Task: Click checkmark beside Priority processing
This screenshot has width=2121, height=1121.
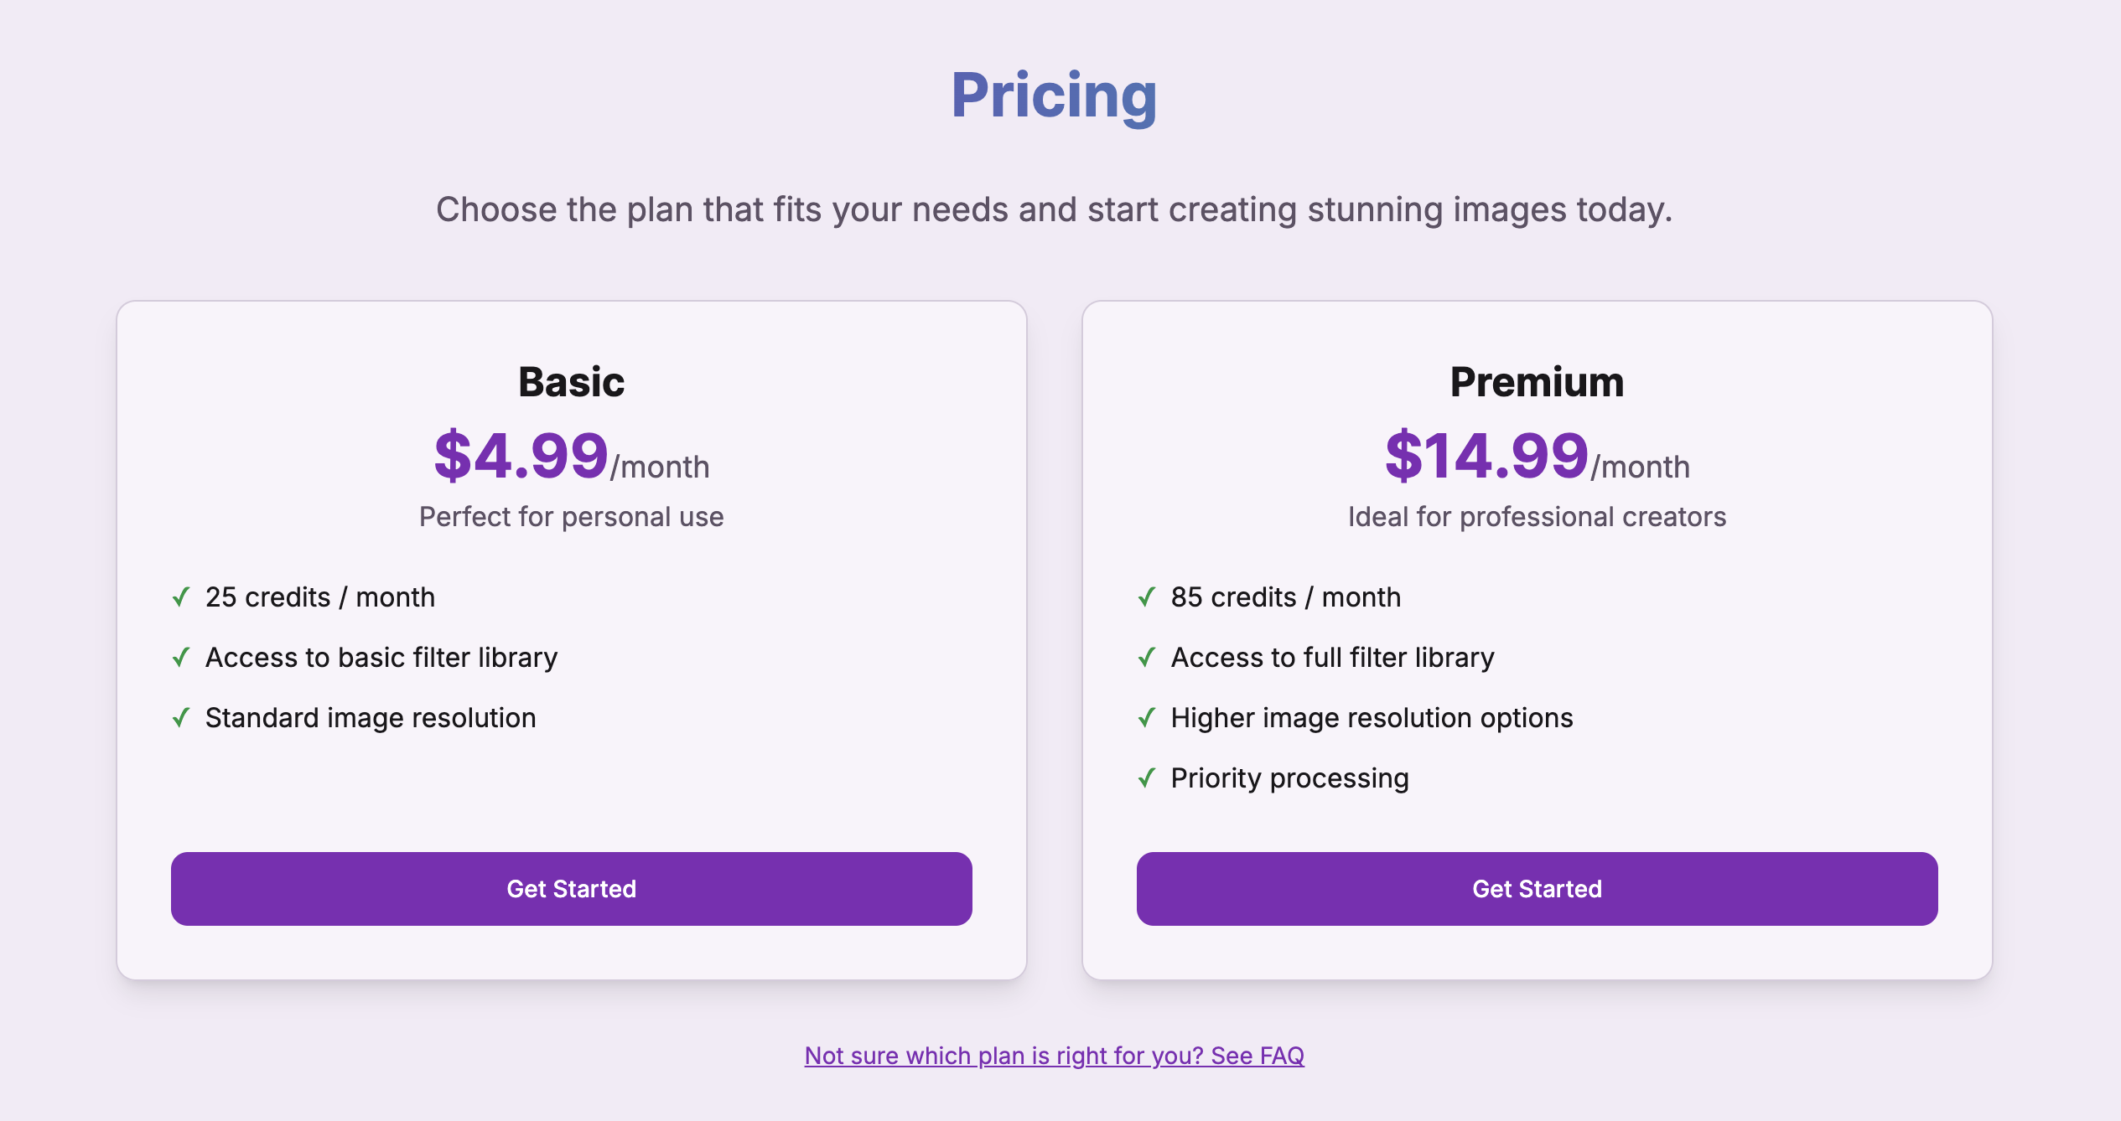Action: tap(1147, 777)
